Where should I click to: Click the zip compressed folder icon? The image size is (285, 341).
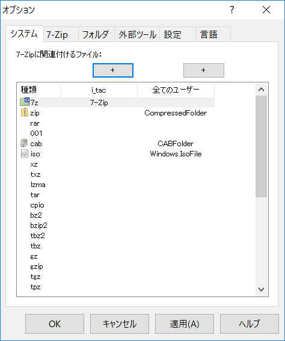25,112
